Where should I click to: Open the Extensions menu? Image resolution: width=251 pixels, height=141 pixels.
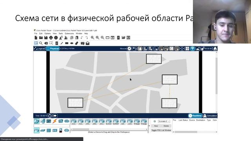69,34
